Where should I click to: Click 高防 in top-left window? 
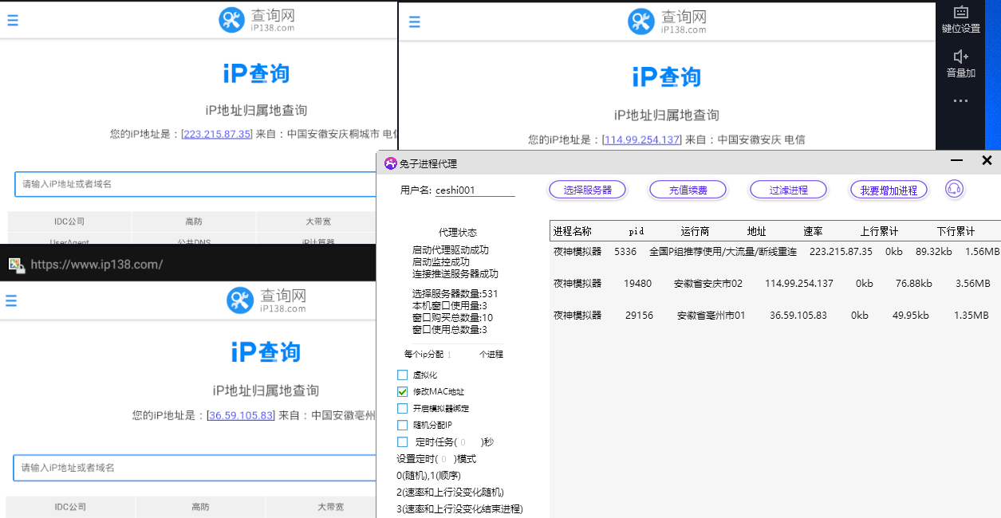pyautogui.click(x=194, y=222)
